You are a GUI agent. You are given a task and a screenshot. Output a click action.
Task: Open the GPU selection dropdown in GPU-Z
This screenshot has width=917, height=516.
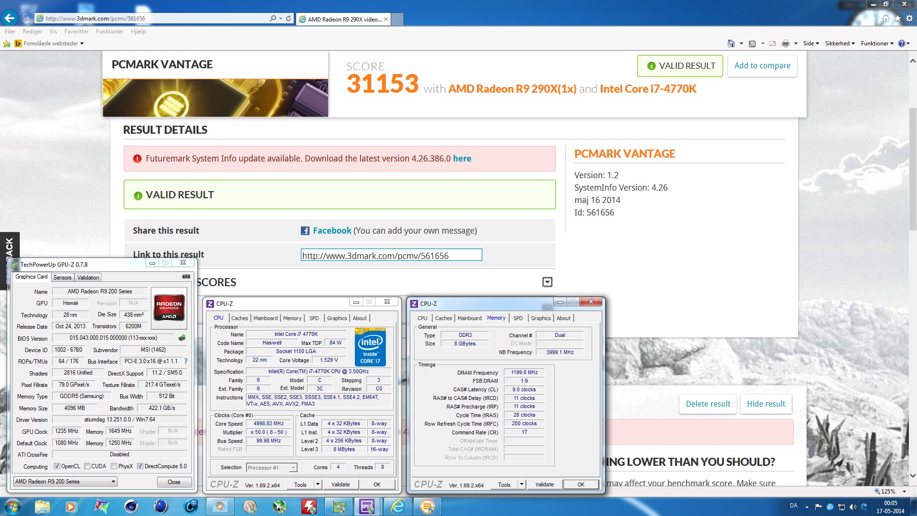coord(65,482)
